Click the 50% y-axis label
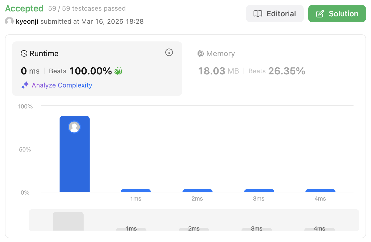Screen dimensions: 371x242 pyautogui.click(x=25, y=149)
